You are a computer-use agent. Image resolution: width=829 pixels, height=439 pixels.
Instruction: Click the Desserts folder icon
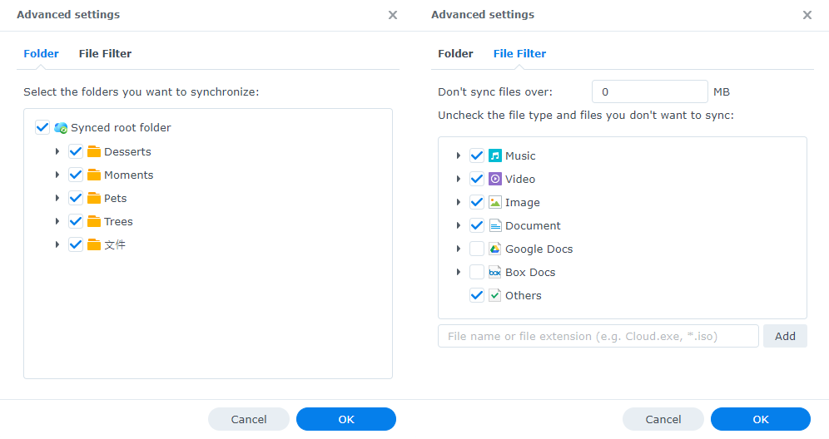(94, 152)
